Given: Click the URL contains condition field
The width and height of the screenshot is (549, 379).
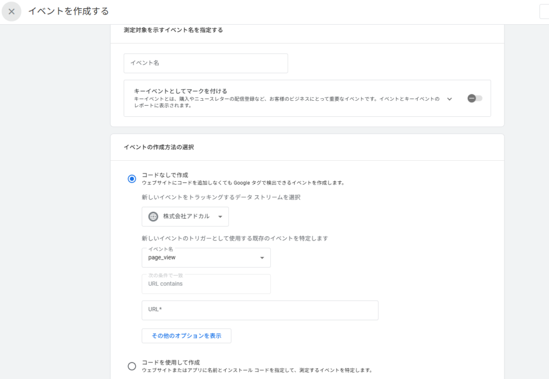Looking at the screenshot, I should pos(206,284).
